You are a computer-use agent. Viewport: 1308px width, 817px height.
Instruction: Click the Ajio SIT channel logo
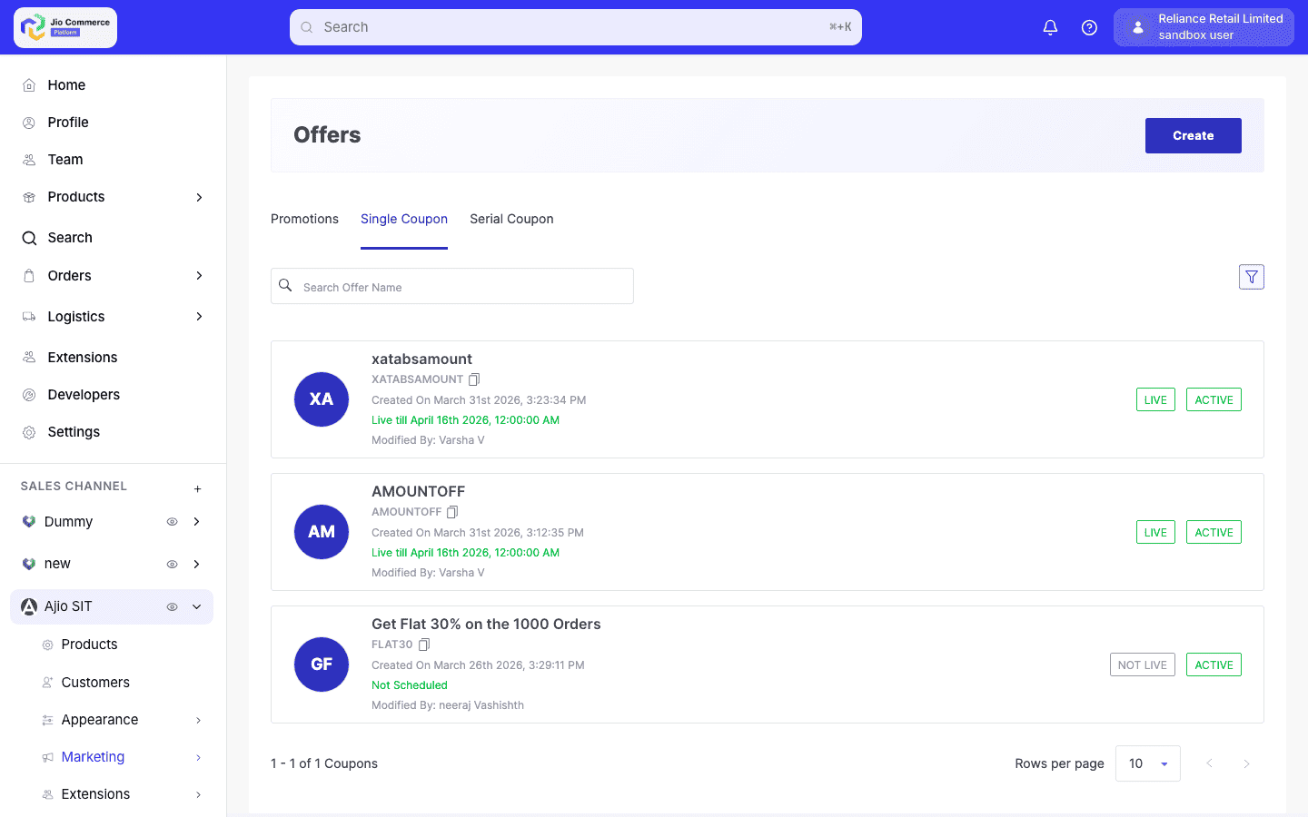tap(28, 606)
